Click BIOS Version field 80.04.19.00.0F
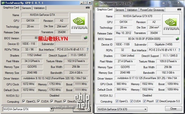 pyautogui.click(x=144, y=39)
